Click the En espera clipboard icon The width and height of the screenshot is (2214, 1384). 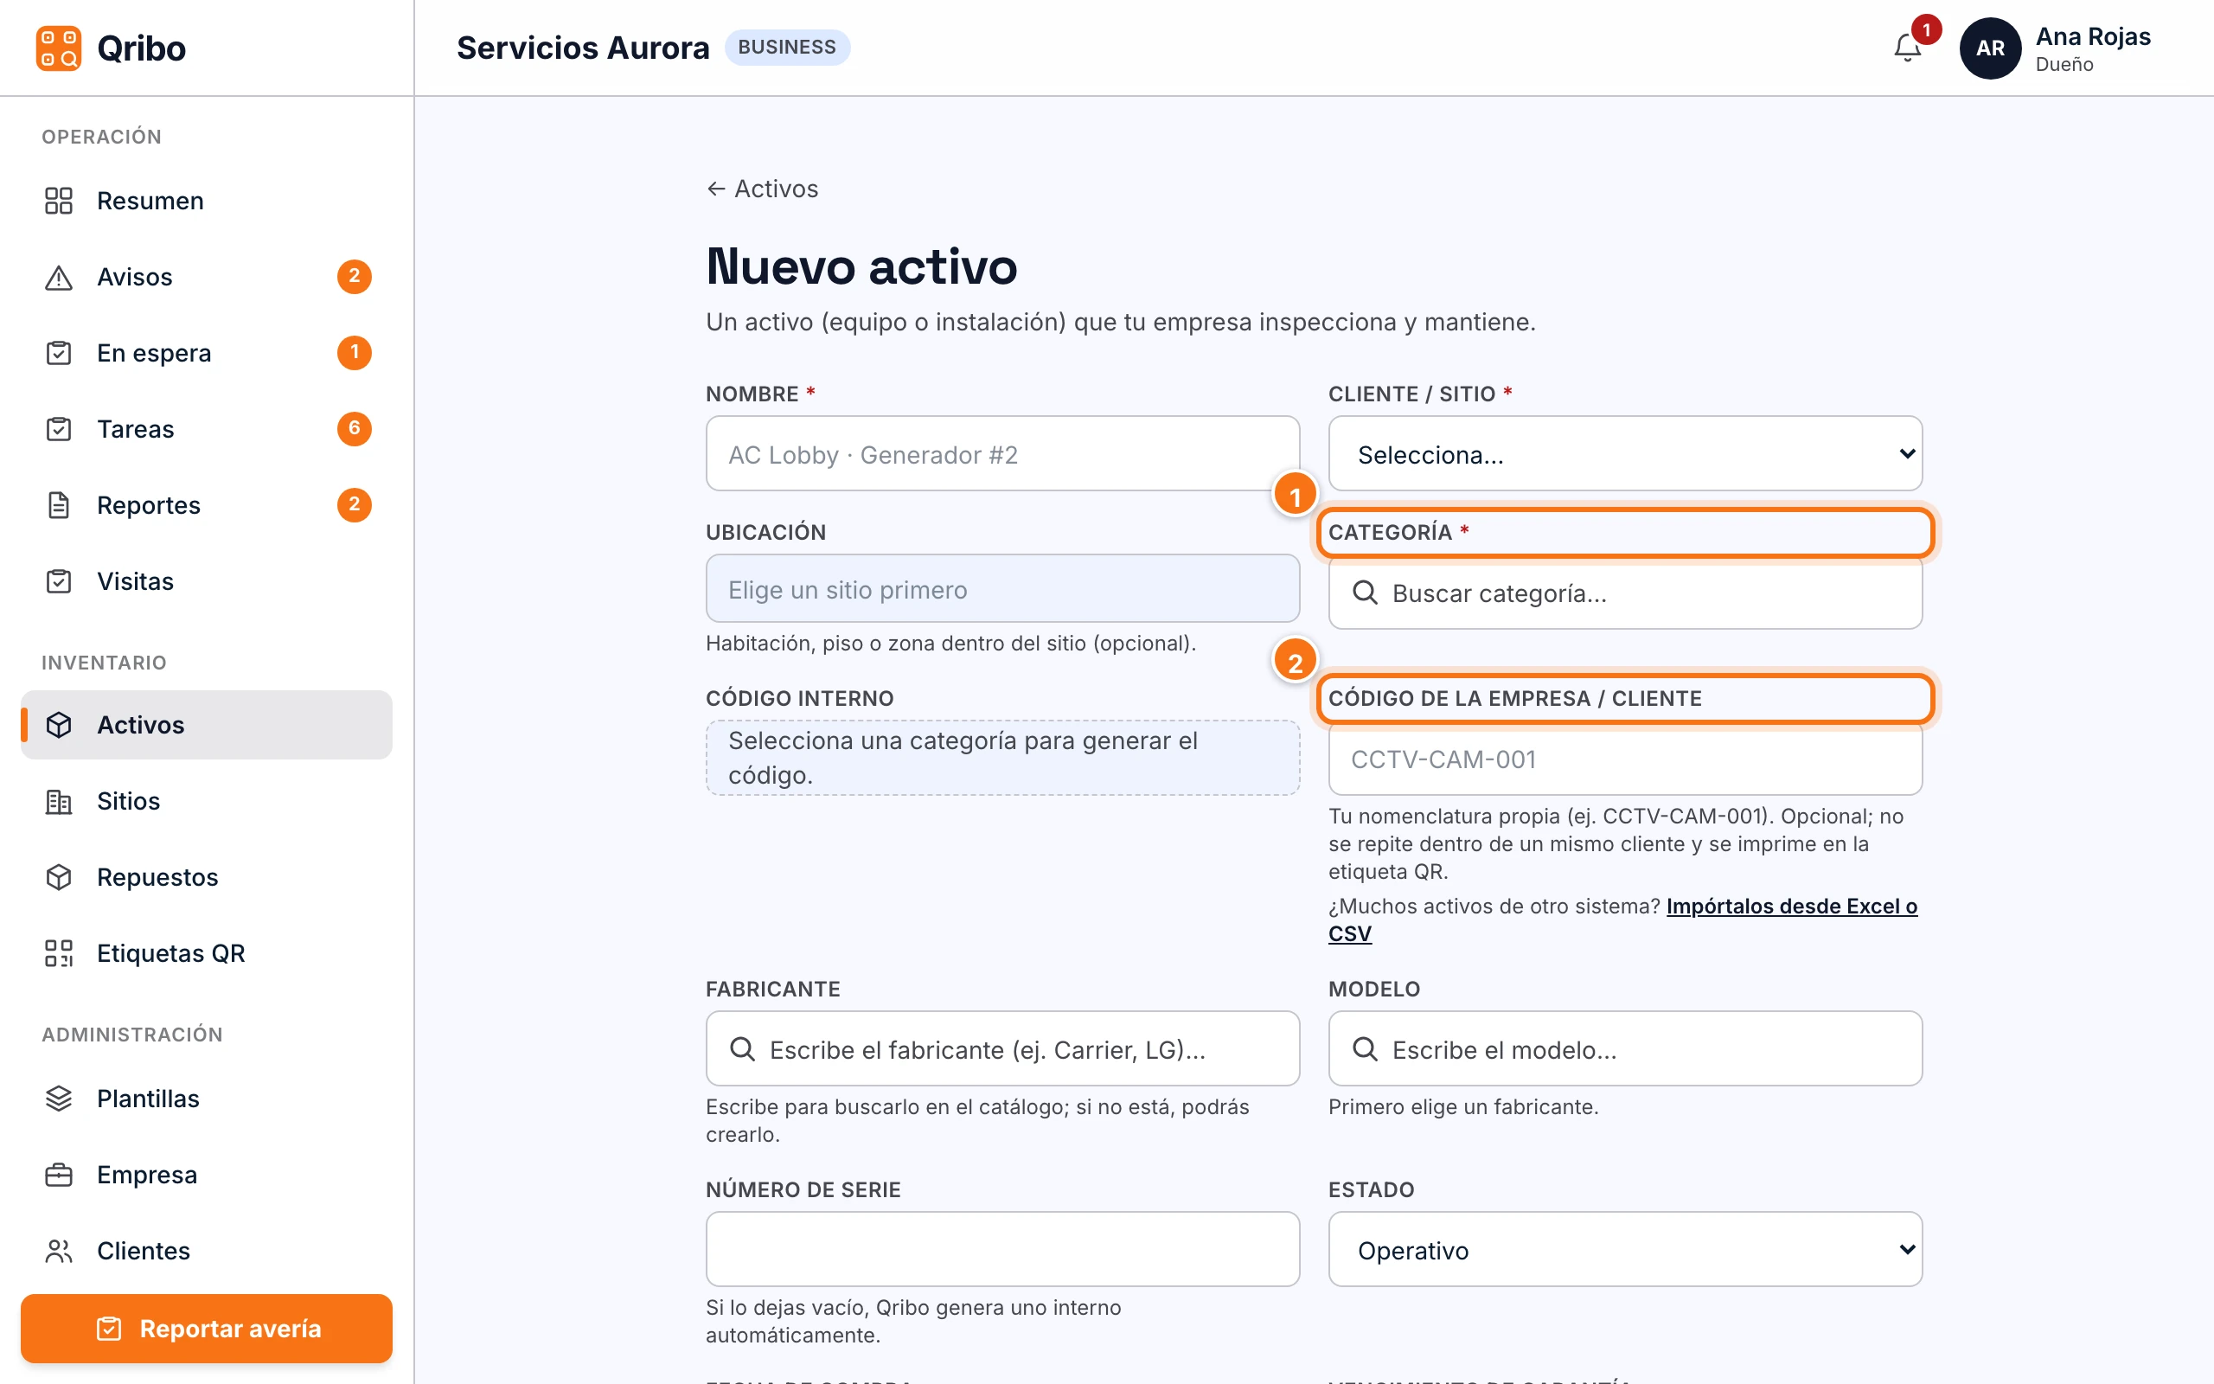[59, 352]
